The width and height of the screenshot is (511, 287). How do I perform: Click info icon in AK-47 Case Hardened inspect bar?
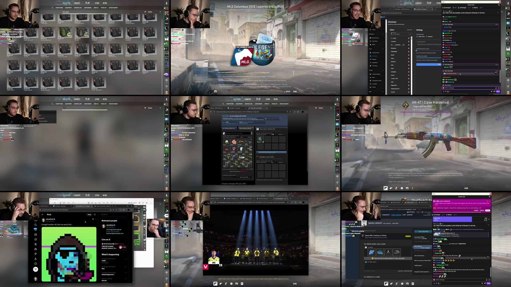click(402, 188)
